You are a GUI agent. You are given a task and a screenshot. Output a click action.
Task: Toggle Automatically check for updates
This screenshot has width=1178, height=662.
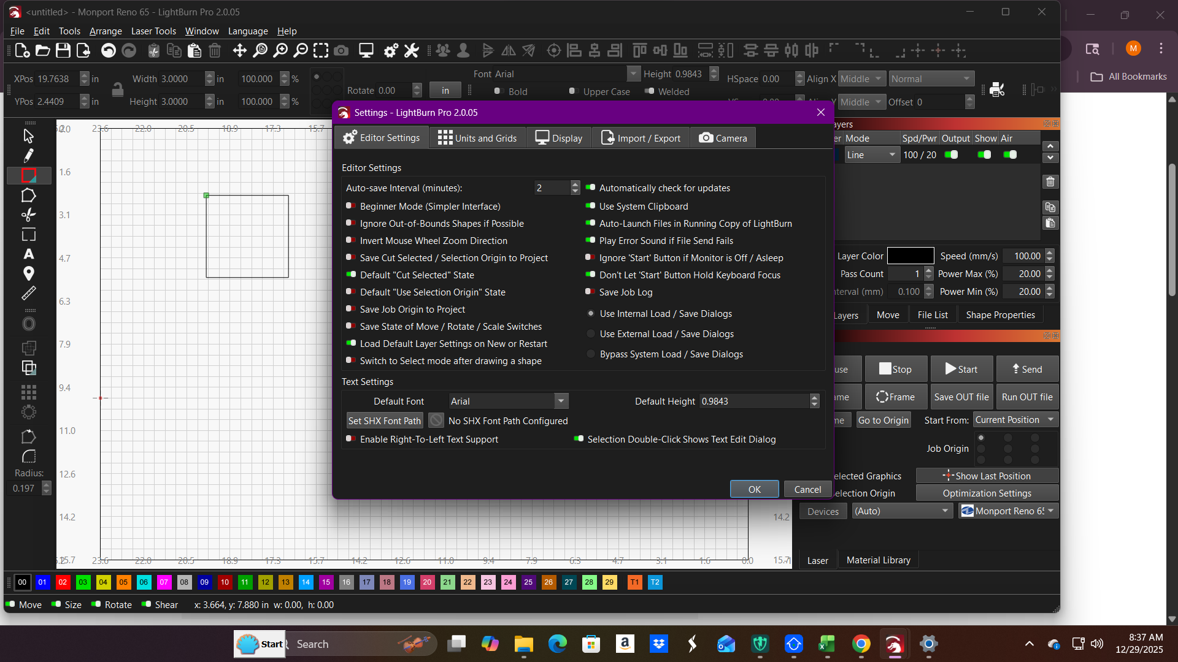(590, 188)
